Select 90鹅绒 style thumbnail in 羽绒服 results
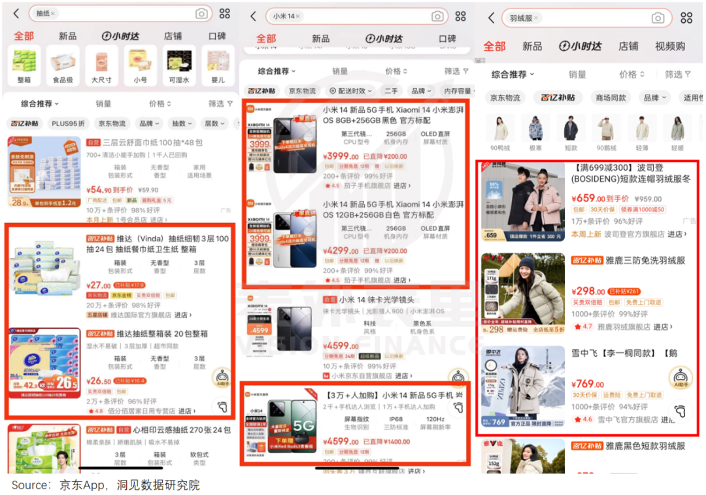The width and height of the screenshot is (706, 495). click(606, 133)
